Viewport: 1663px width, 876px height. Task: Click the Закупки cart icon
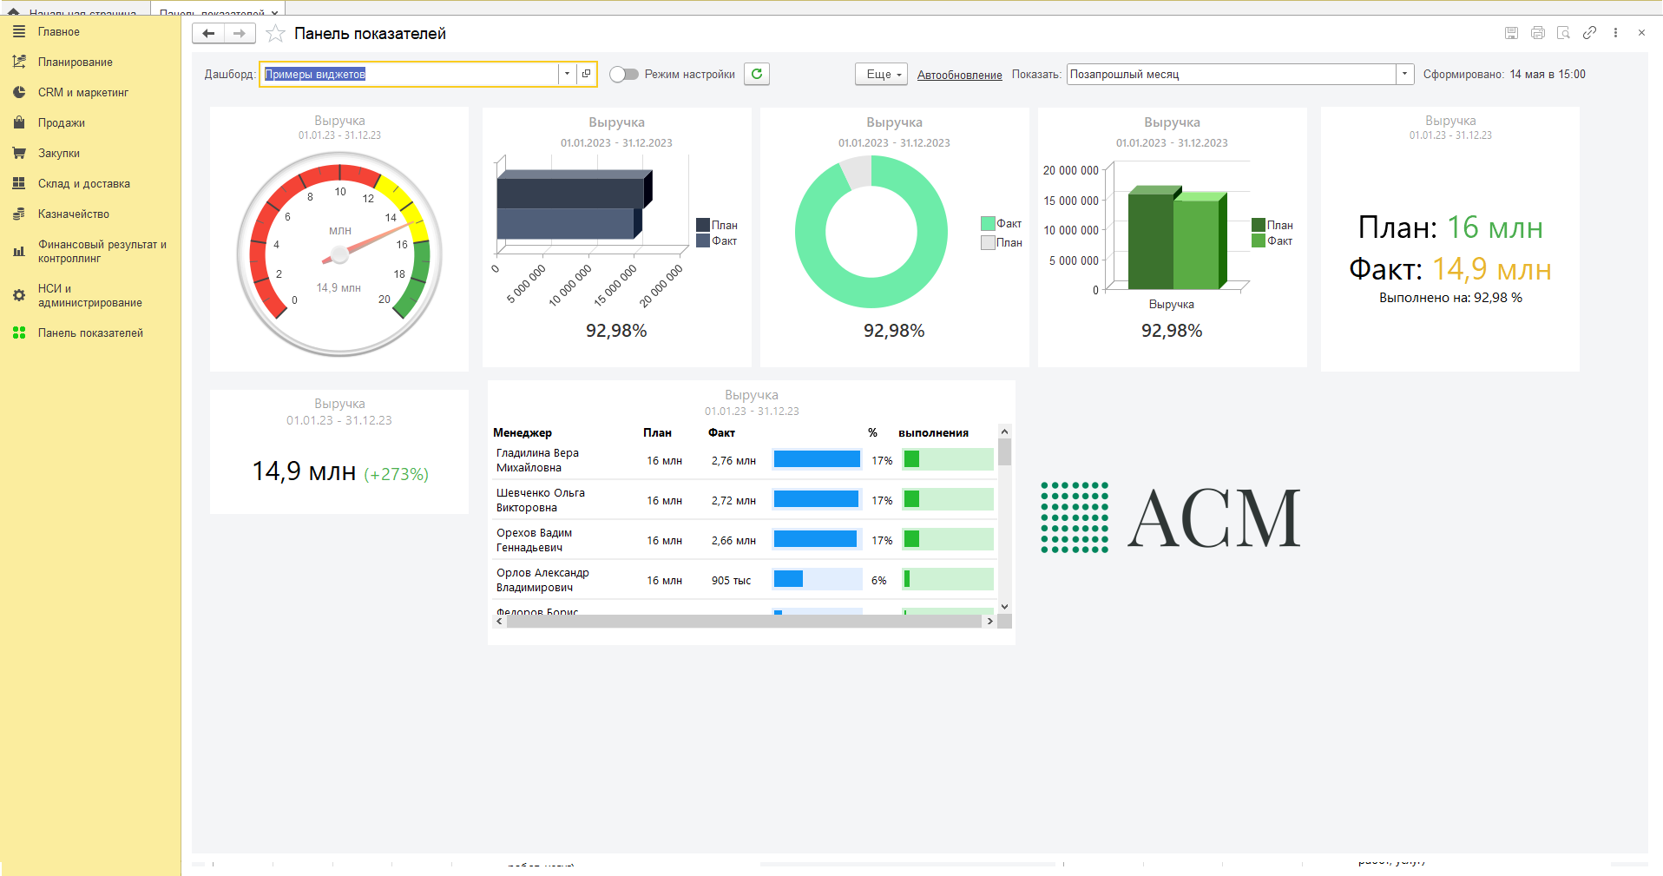(18, 153)
